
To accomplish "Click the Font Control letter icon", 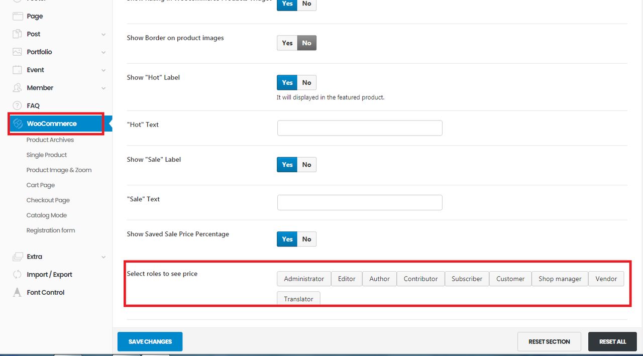I will [x=18, y=292].
